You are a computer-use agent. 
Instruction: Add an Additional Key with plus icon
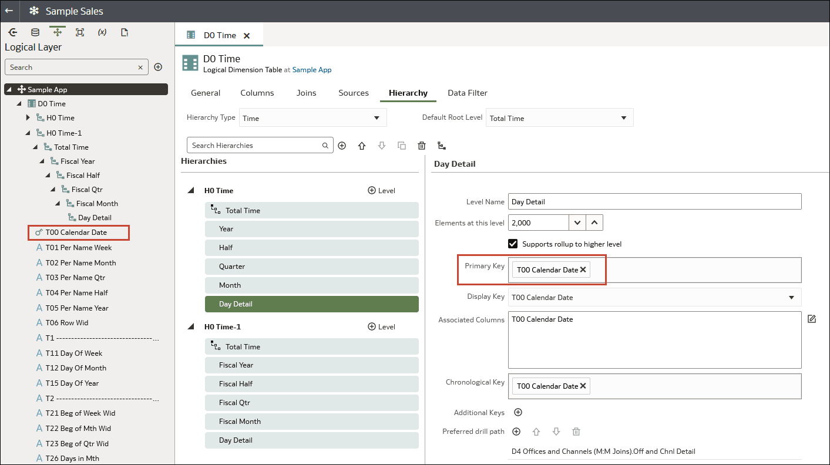tap(518, 413)
